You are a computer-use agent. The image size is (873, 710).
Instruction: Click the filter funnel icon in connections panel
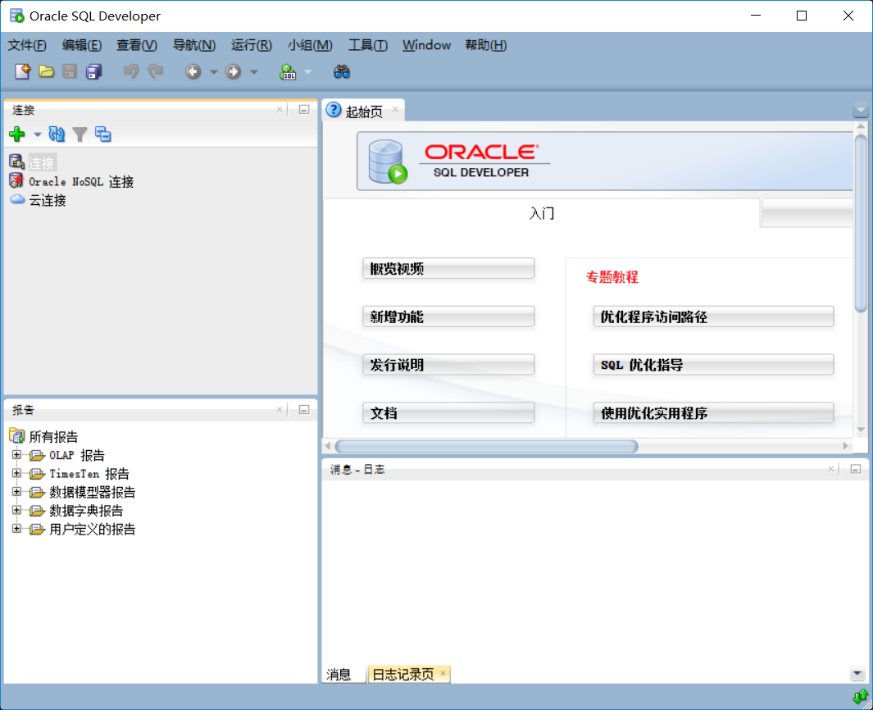[x=80, y=134]
